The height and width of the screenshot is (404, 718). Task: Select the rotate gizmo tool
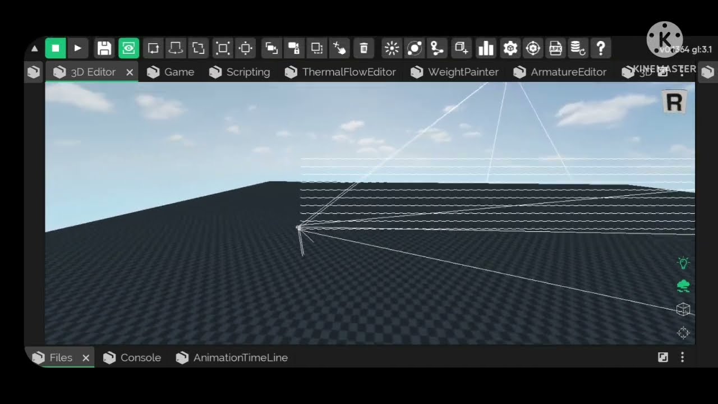pos(176,48)
